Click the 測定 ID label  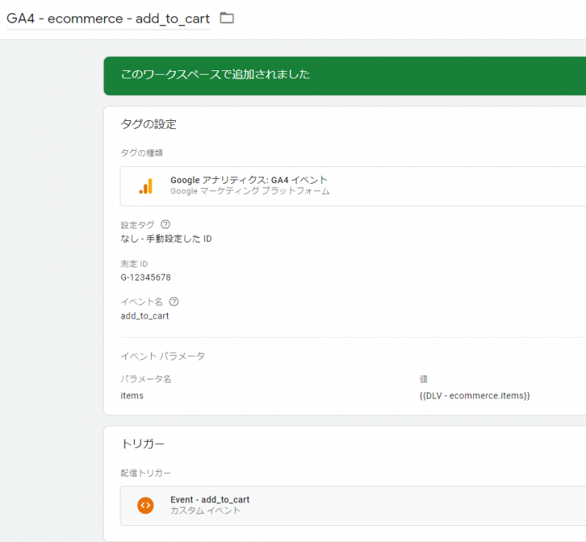tap(134, 264)
